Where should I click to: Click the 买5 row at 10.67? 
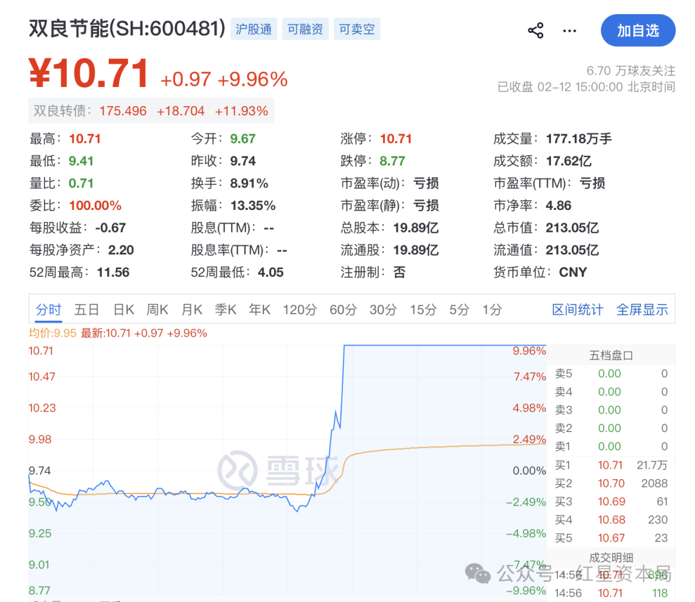[611, 538]
